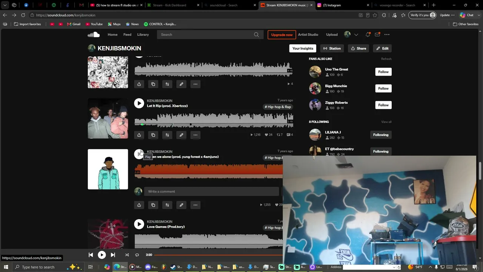Open more options for 'when we alone'

tap(195, 205)
